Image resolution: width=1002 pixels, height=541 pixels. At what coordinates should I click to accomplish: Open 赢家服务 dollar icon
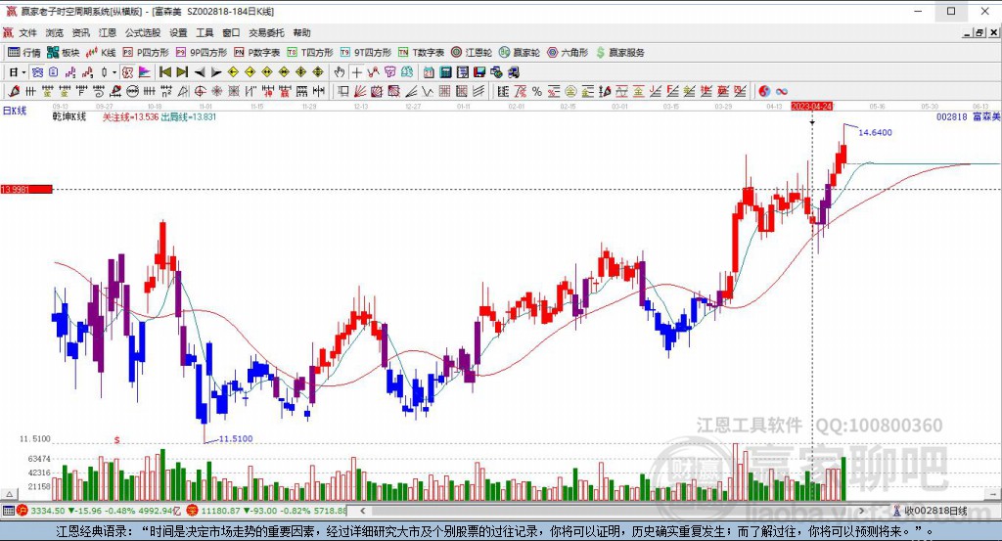619,53
